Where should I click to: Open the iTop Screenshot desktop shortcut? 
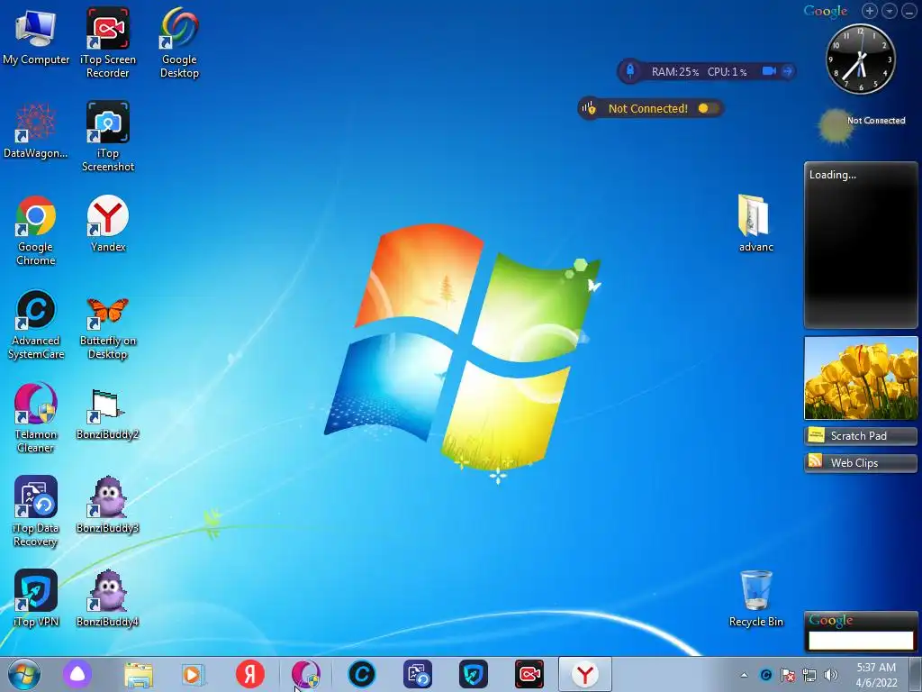click(108, 137)
